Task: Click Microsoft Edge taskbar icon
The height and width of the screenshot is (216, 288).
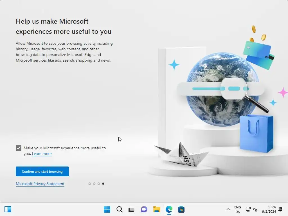Action: click(x=169, y=209)
